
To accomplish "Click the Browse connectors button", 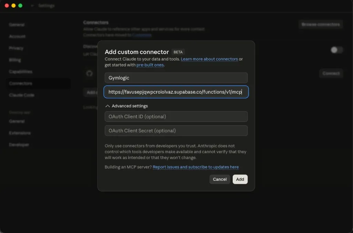I will click(321, 24).
